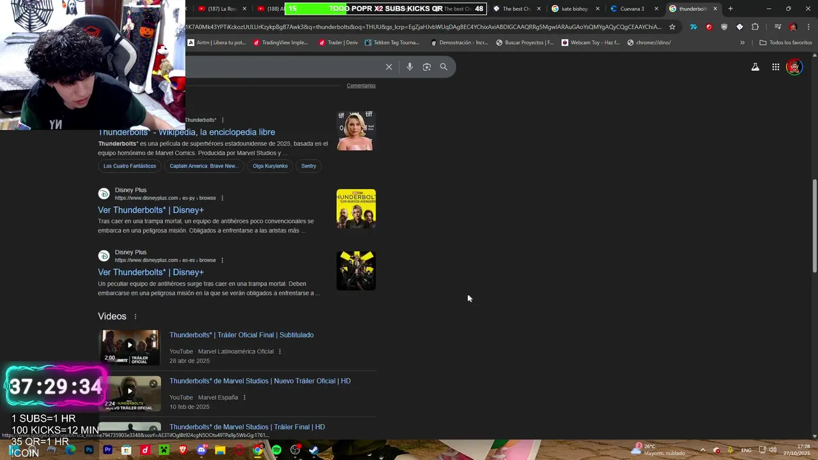Viewport: 818px width, 460px height.
Task: Select the Olga Kurylenko chip
Action: point(270,166)
